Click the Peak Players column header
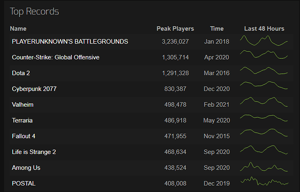 click(175, 29)
